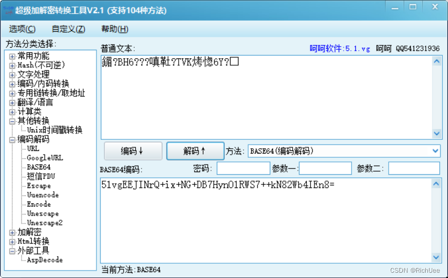The height and width of the screenshot is (278, 448).
Task: Expand the 专用链转换/取地址 tree node
Action: [x=12, y=93]
